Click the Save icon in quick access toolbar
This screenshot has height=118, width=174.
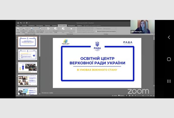18,23
